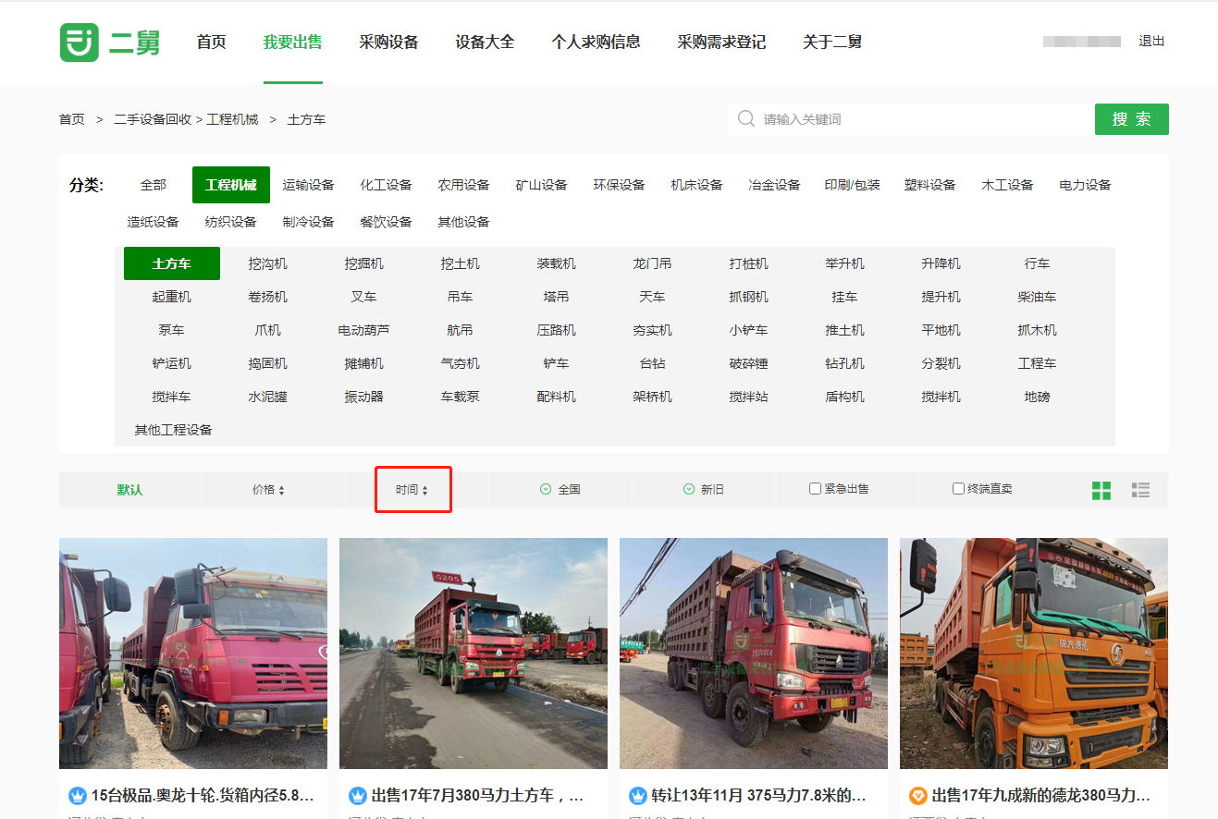This screenshot has width=1218, height=819.
Task: Select 电力设备 category
Action: pos(1086,185)
